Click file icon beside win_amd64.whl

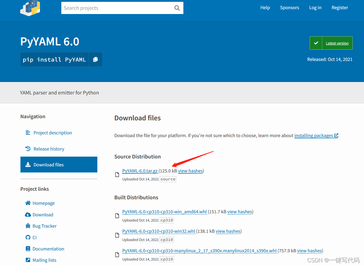tap(117, 216)
